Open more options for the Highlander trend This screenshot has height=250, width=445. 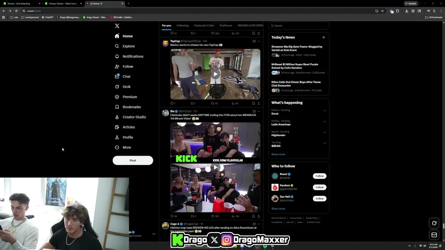325,132
